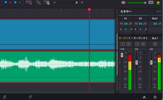Click the ミキサー panel title

pos(126,11)
